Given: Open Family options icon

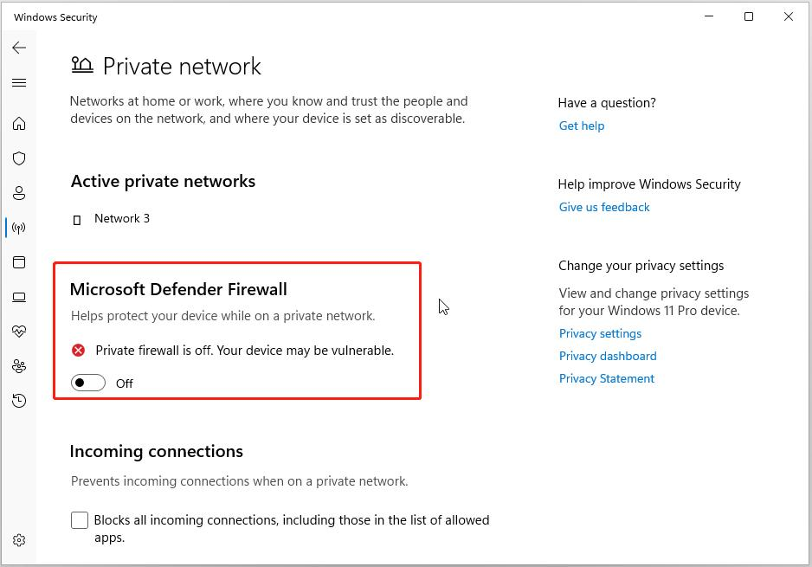Looking at the screenshot, I should coord(19,366).
